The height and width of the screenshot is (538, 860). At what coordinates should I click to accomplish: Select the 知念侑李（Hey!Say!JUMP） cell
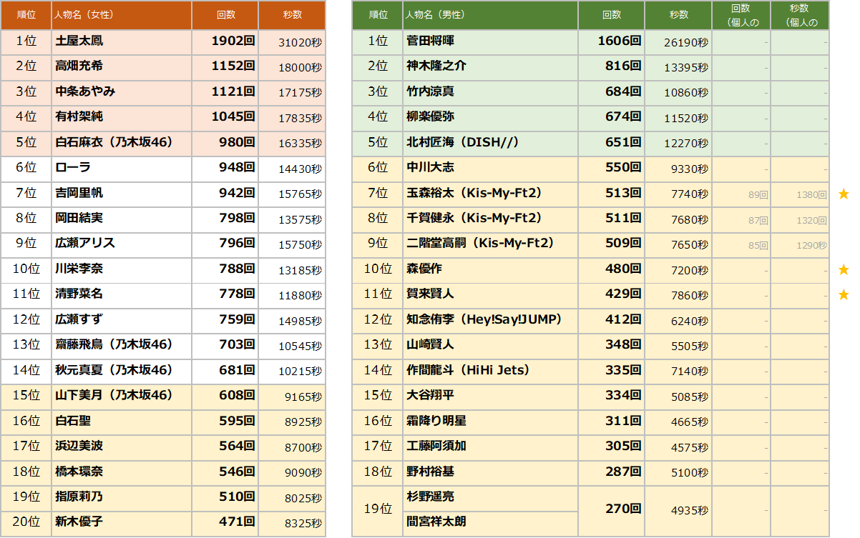[x=490, y=319]
